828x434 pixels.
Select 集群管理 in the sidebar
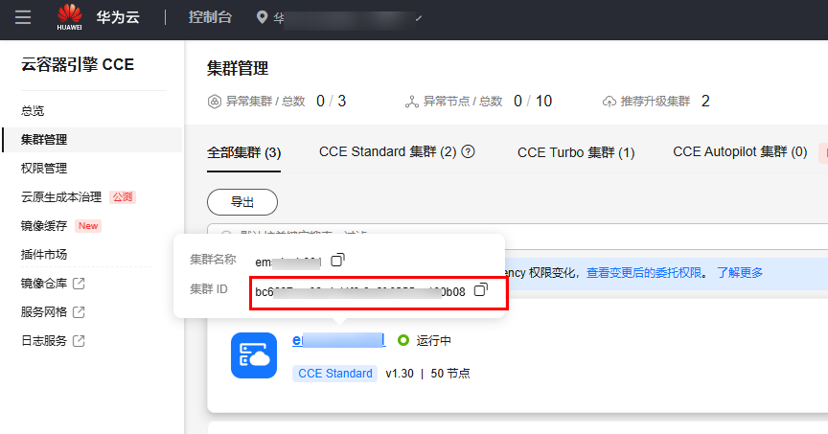(x=44, y=139)
